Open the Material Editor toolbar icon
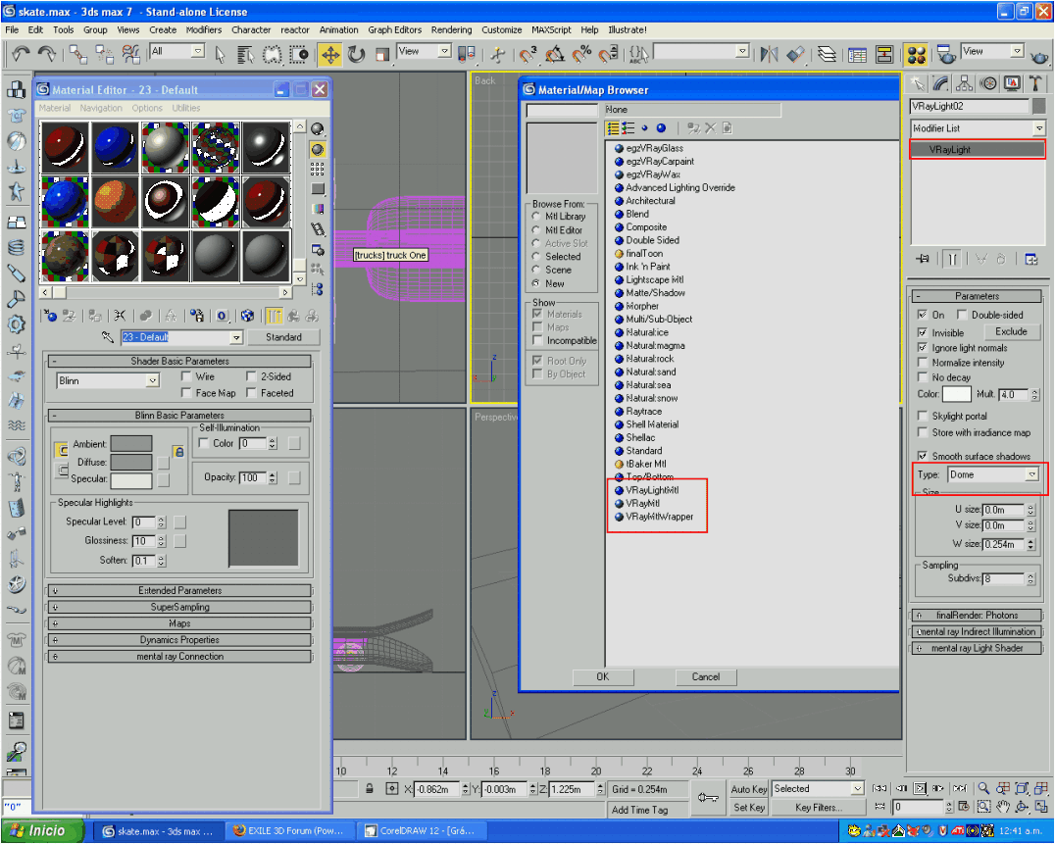The width and height of the screenshot is (1055, 844). pyautogui.click(x=916, y=55)
